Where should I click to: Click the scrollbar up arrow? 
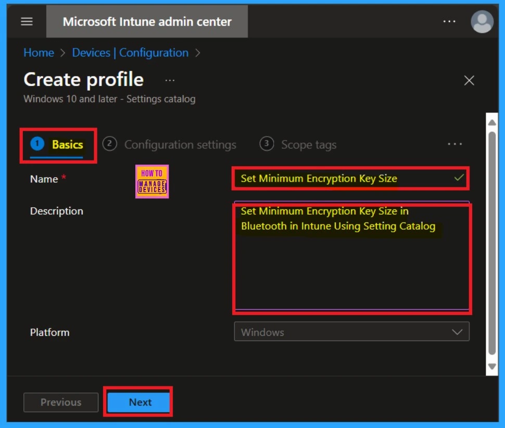point(492,123)
